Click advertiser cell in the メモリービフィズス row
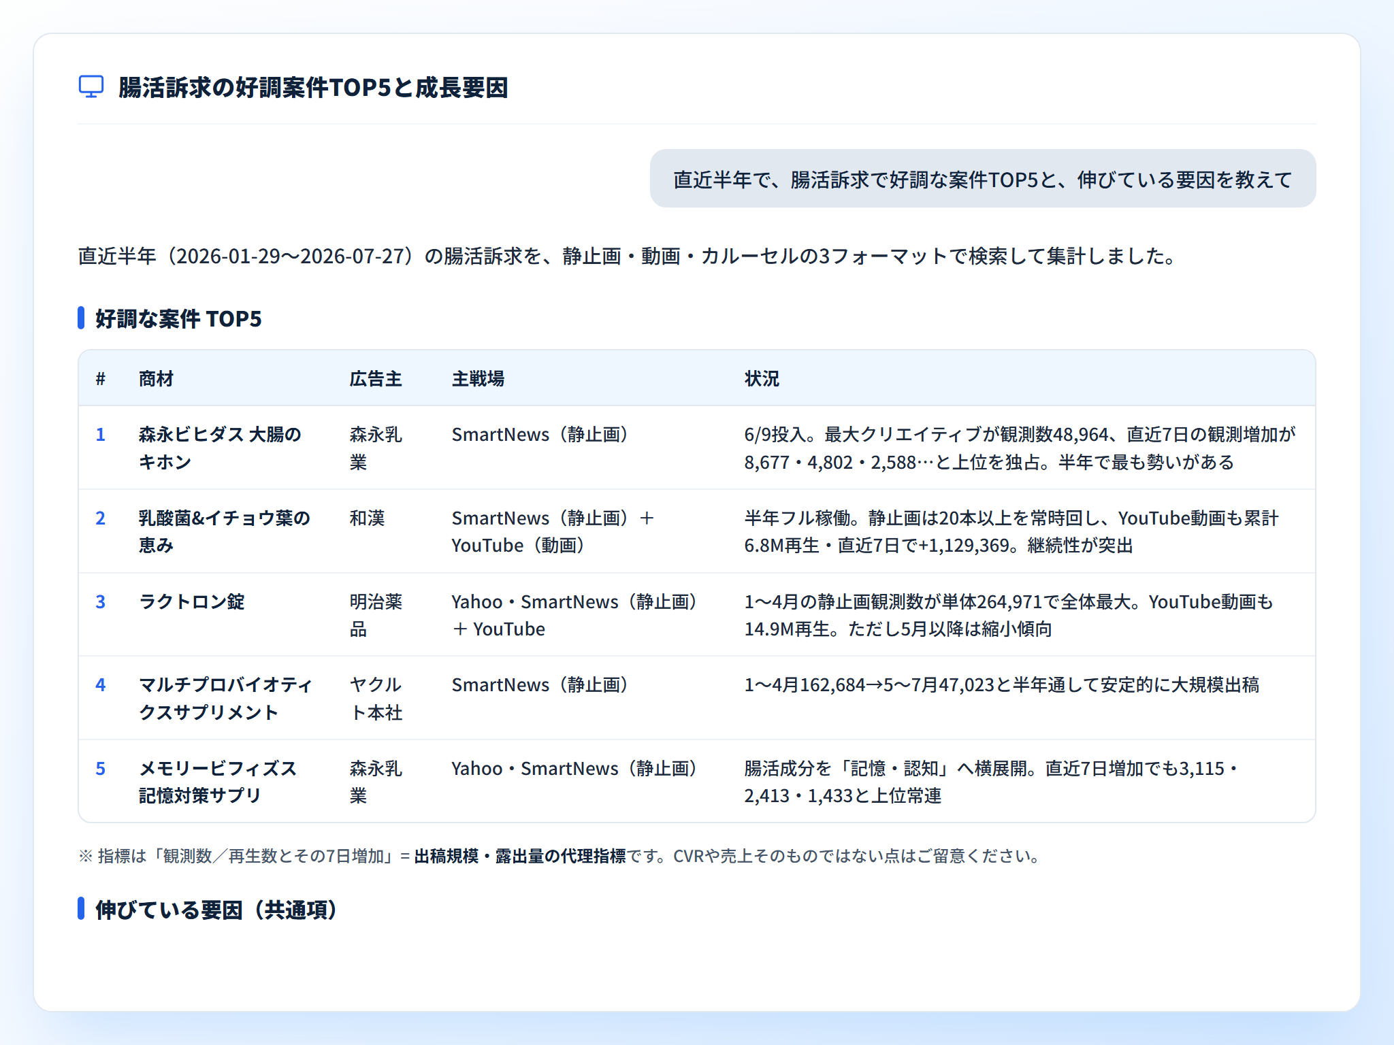 click(x=376, y=782)
